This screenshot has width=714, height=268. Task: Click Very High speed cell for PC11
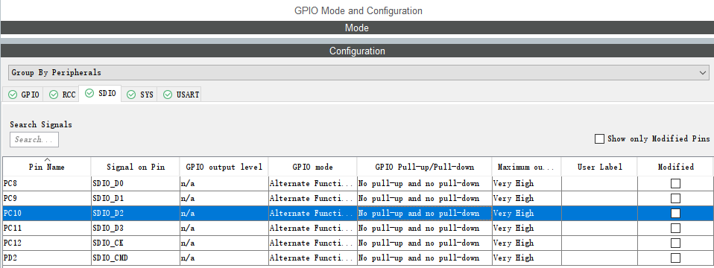526,228
